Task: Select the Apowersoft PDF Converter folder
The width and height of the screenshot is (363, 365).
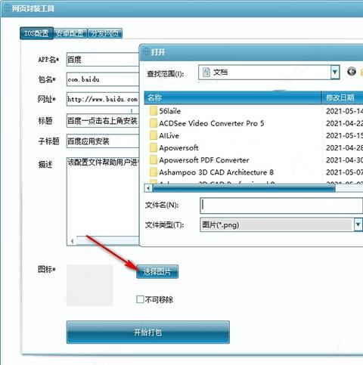Action: [x=204, y=160]
